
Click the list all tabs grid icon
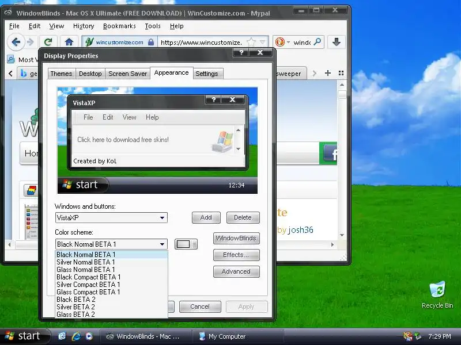[x=341, y=73]
